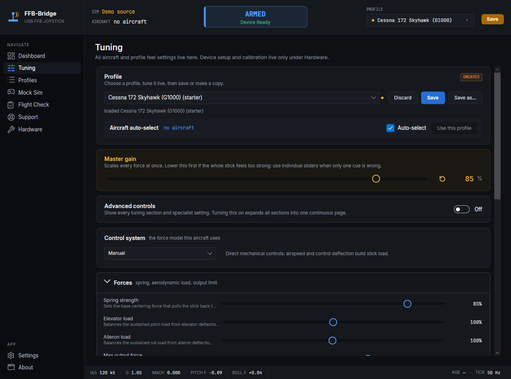Click the PITCH F -0.09 readout
This screenshot has width=511, height=379.
pos(206,373)
